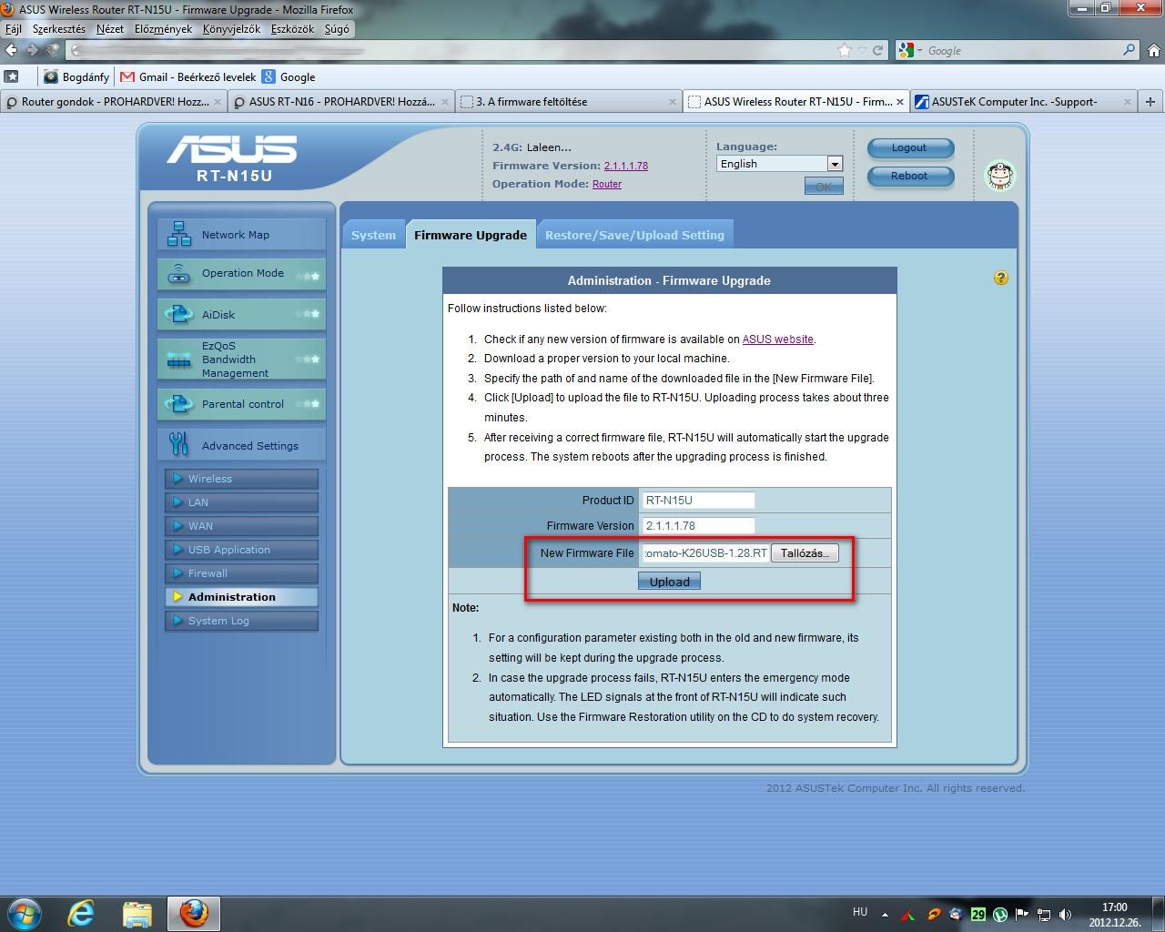
Task: Open the bookmarks star menu on bookmarks bar
Action: pos(12,76)
